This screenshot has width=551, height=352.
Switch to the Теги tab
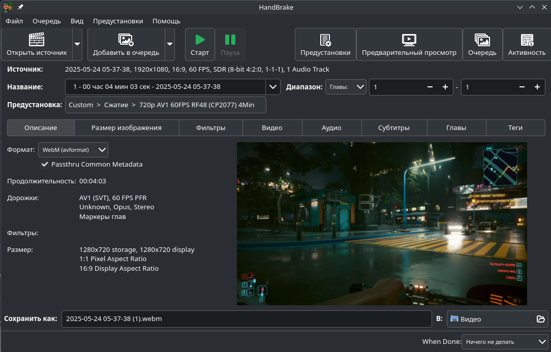click(x=515, y=128)
